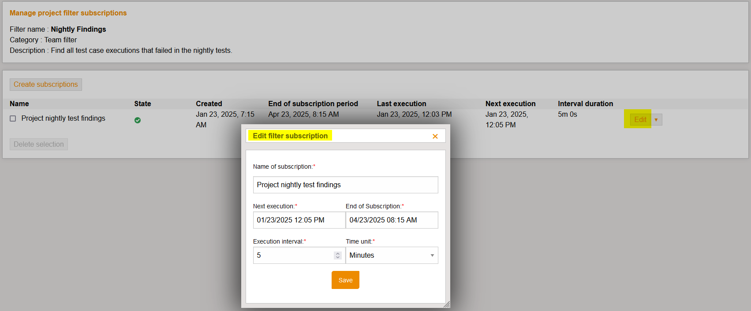Screen dimensions: 751x311
Task: Save the filter subscription changes
Action: pyautogui.click(x=345, y=280)
